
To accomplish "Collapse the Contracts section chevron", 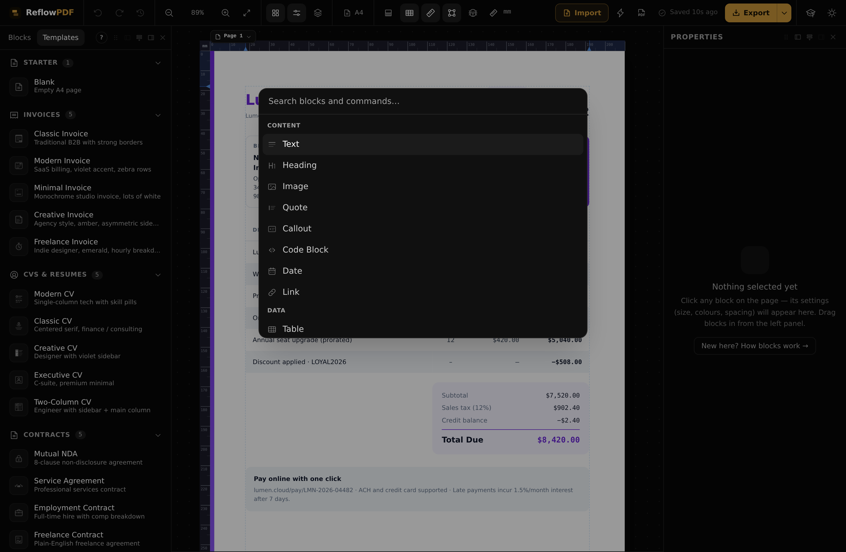I will [158, 435].
